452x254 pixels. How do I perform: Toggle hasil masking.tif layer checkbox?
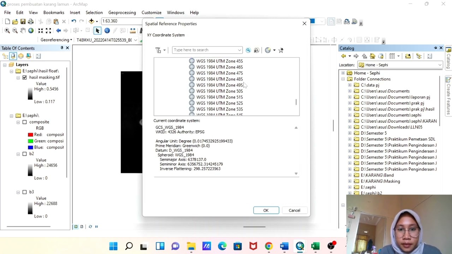click(24, 77)
